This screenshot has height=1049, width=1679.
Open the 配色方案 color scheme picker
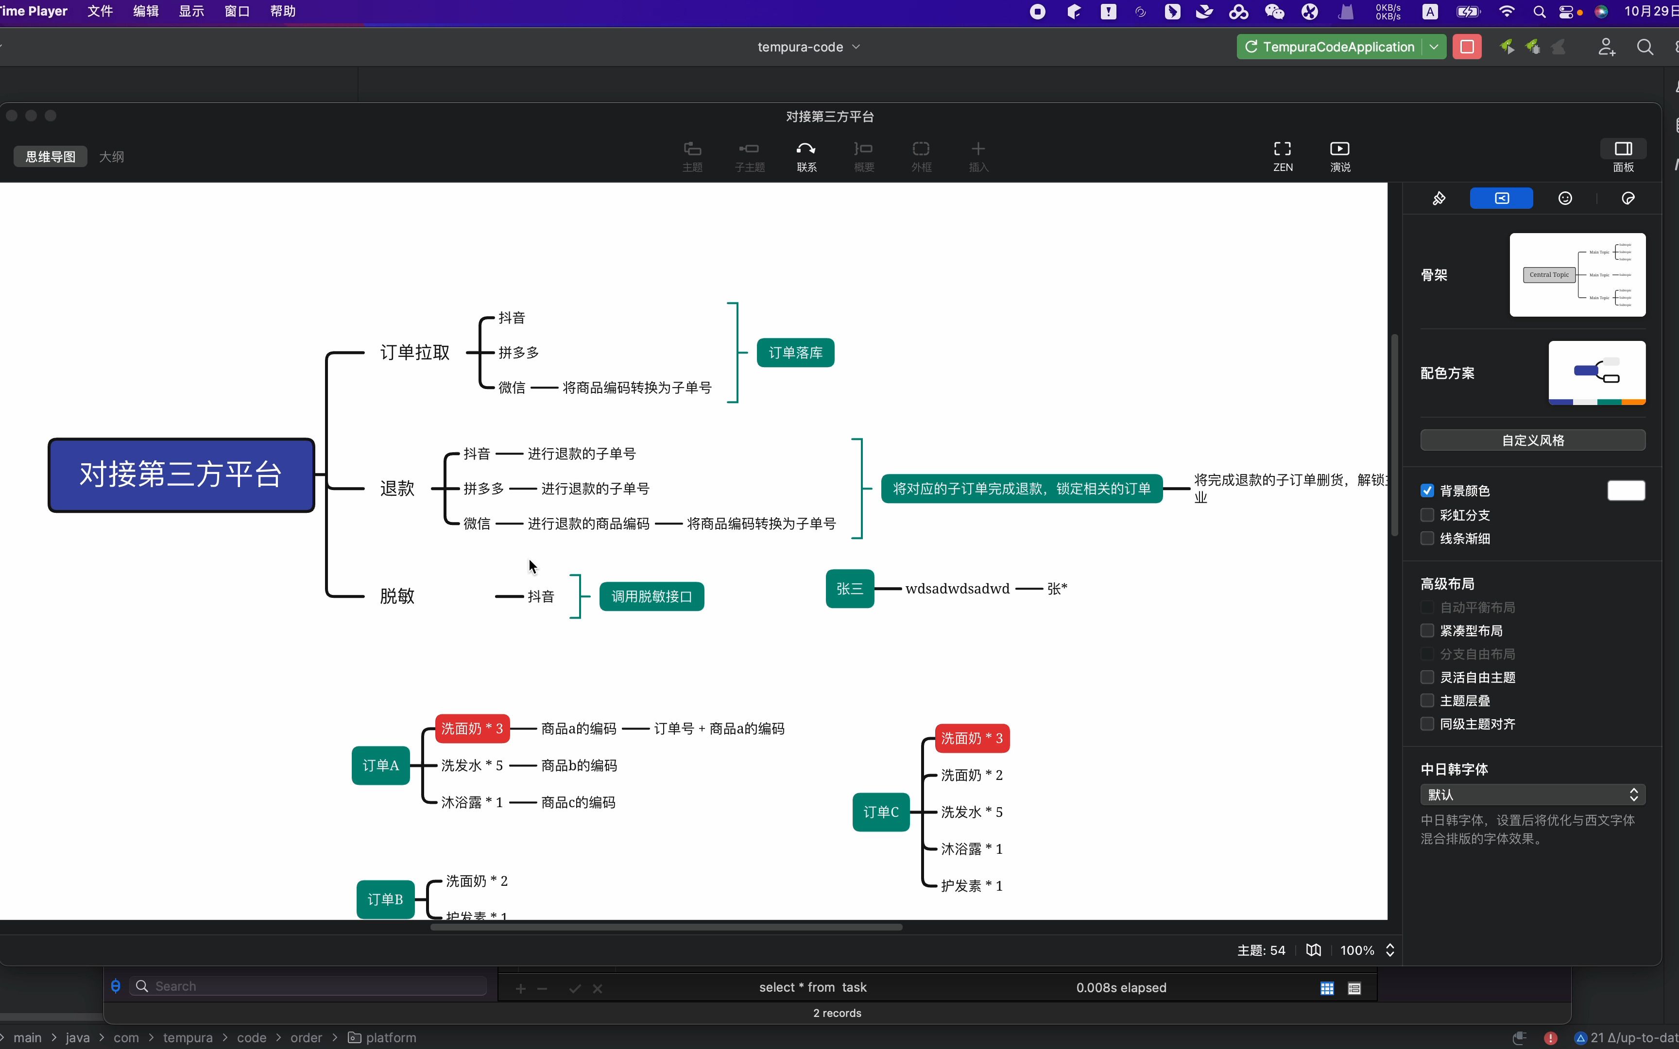coord(1596,372)
